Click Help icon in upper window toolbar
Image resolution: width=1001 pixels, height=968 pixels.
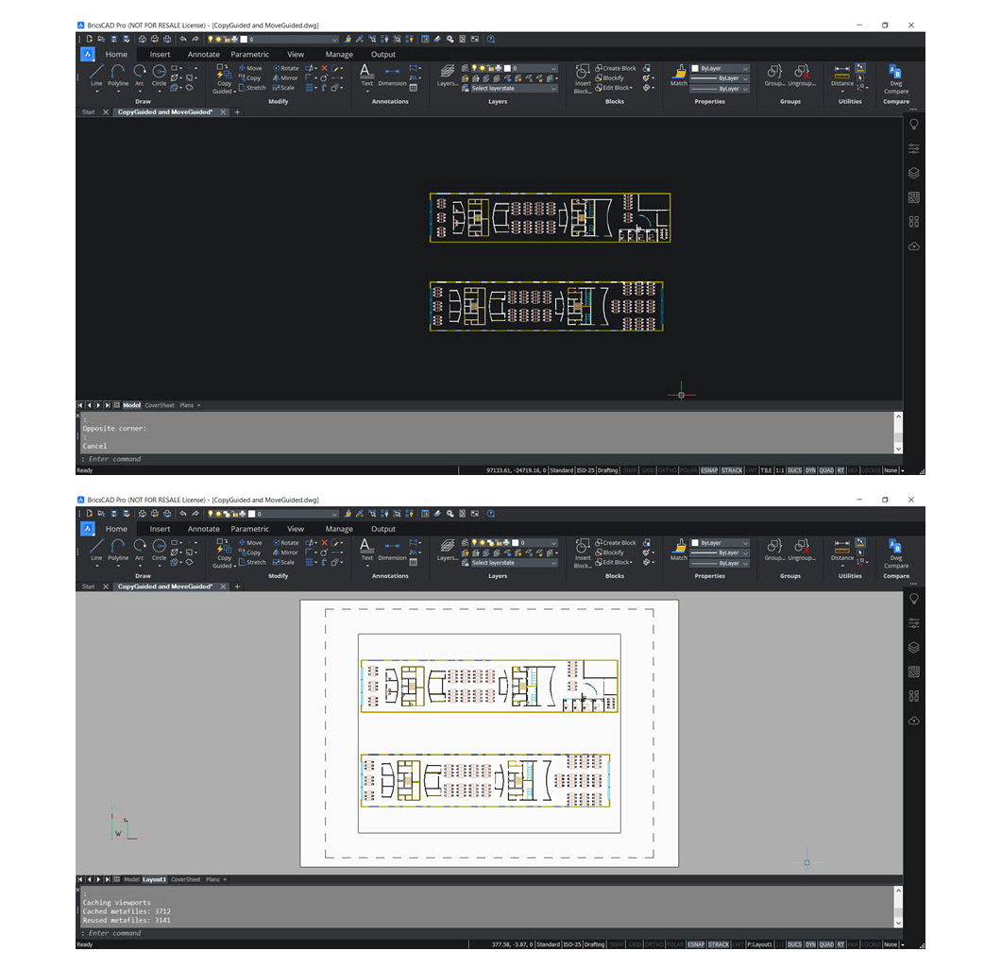click(491, 39)
